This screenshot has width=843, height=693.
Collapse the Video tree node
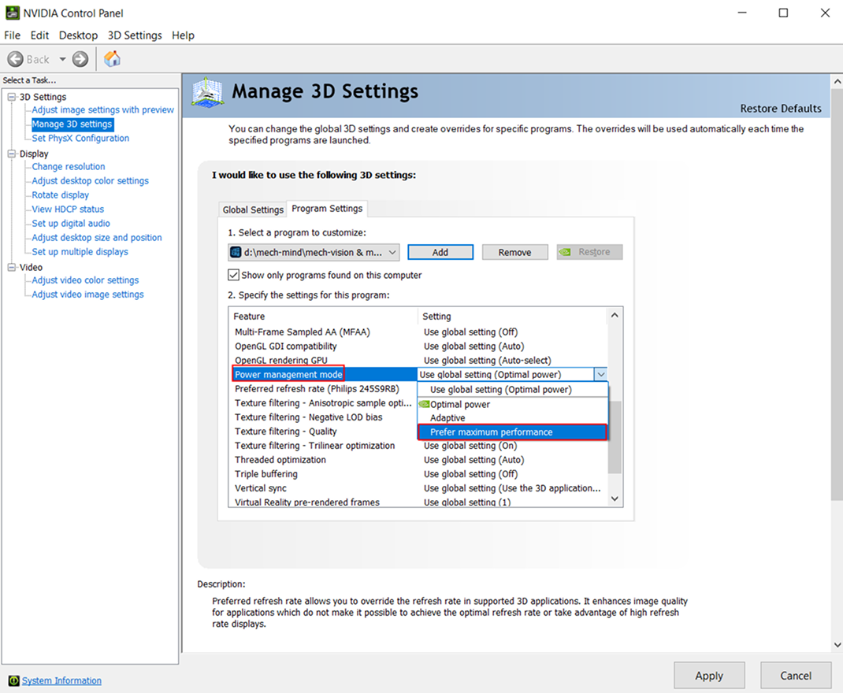pos(12,267)
